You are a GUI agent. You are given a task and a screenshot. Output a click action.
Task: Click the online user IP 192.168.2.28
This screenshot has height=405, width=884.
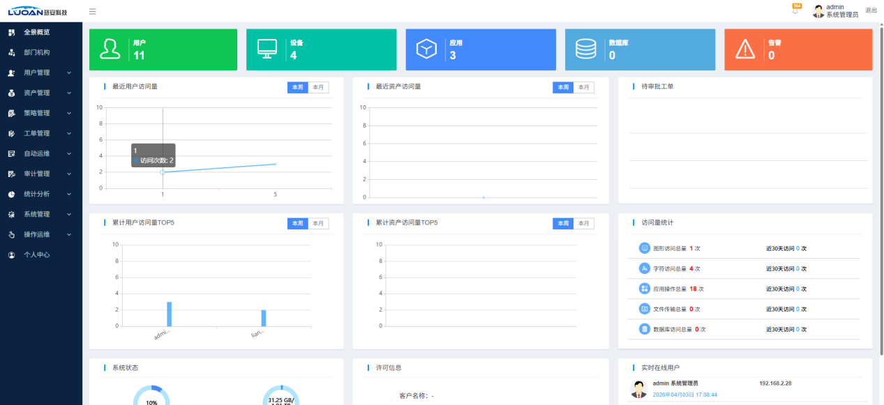click(x=775, y=383)
